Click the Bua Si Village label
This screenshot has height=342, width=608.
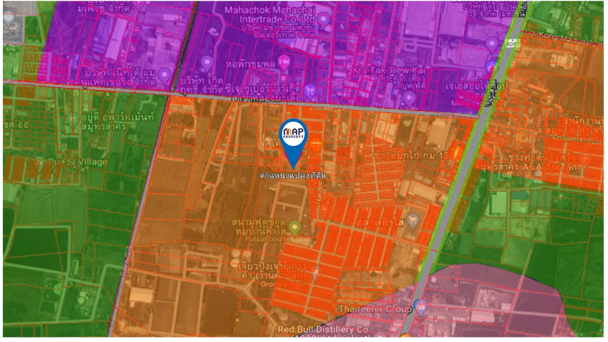click(x=78, y=161)
